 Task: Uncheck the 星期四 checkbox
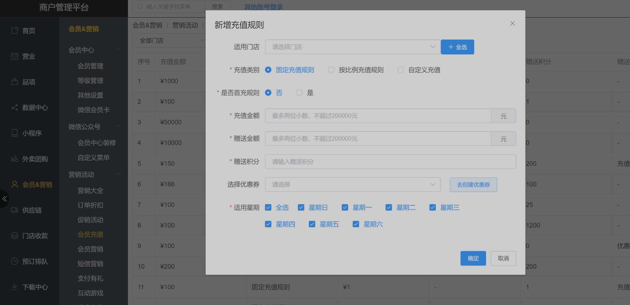(x=268, y=224)
